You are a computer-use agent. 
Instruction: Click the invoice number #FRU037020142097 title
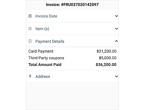click(72, 5)
